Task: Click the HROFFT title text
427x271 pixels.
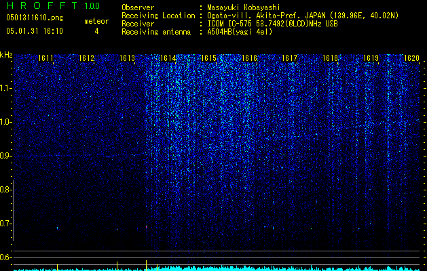Action: (x=42, y=5)
